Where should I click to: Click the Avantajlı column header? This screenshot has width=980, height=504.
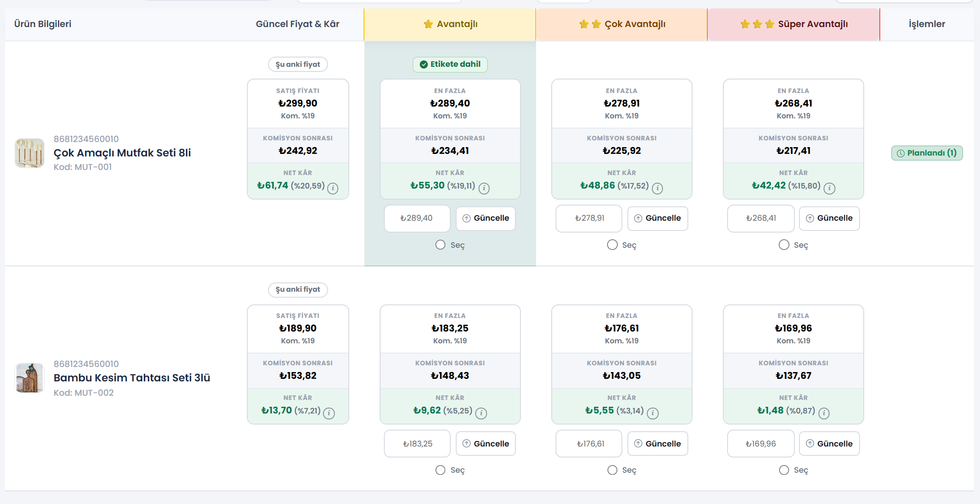450,24
